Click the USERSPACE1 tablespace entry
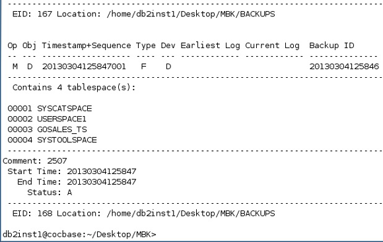This screenshot has width=383, height=242. 61,119
